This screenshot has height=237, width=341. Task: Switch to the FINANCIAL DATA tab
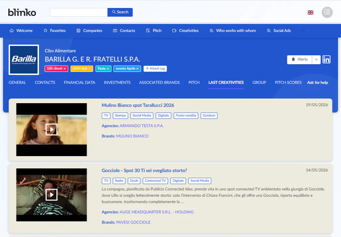click(x=80, y=83)
